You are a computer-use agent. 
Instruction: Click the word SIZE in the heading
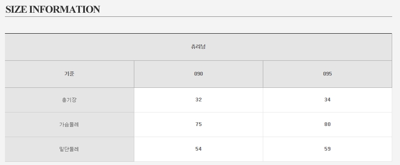[16, 9]
